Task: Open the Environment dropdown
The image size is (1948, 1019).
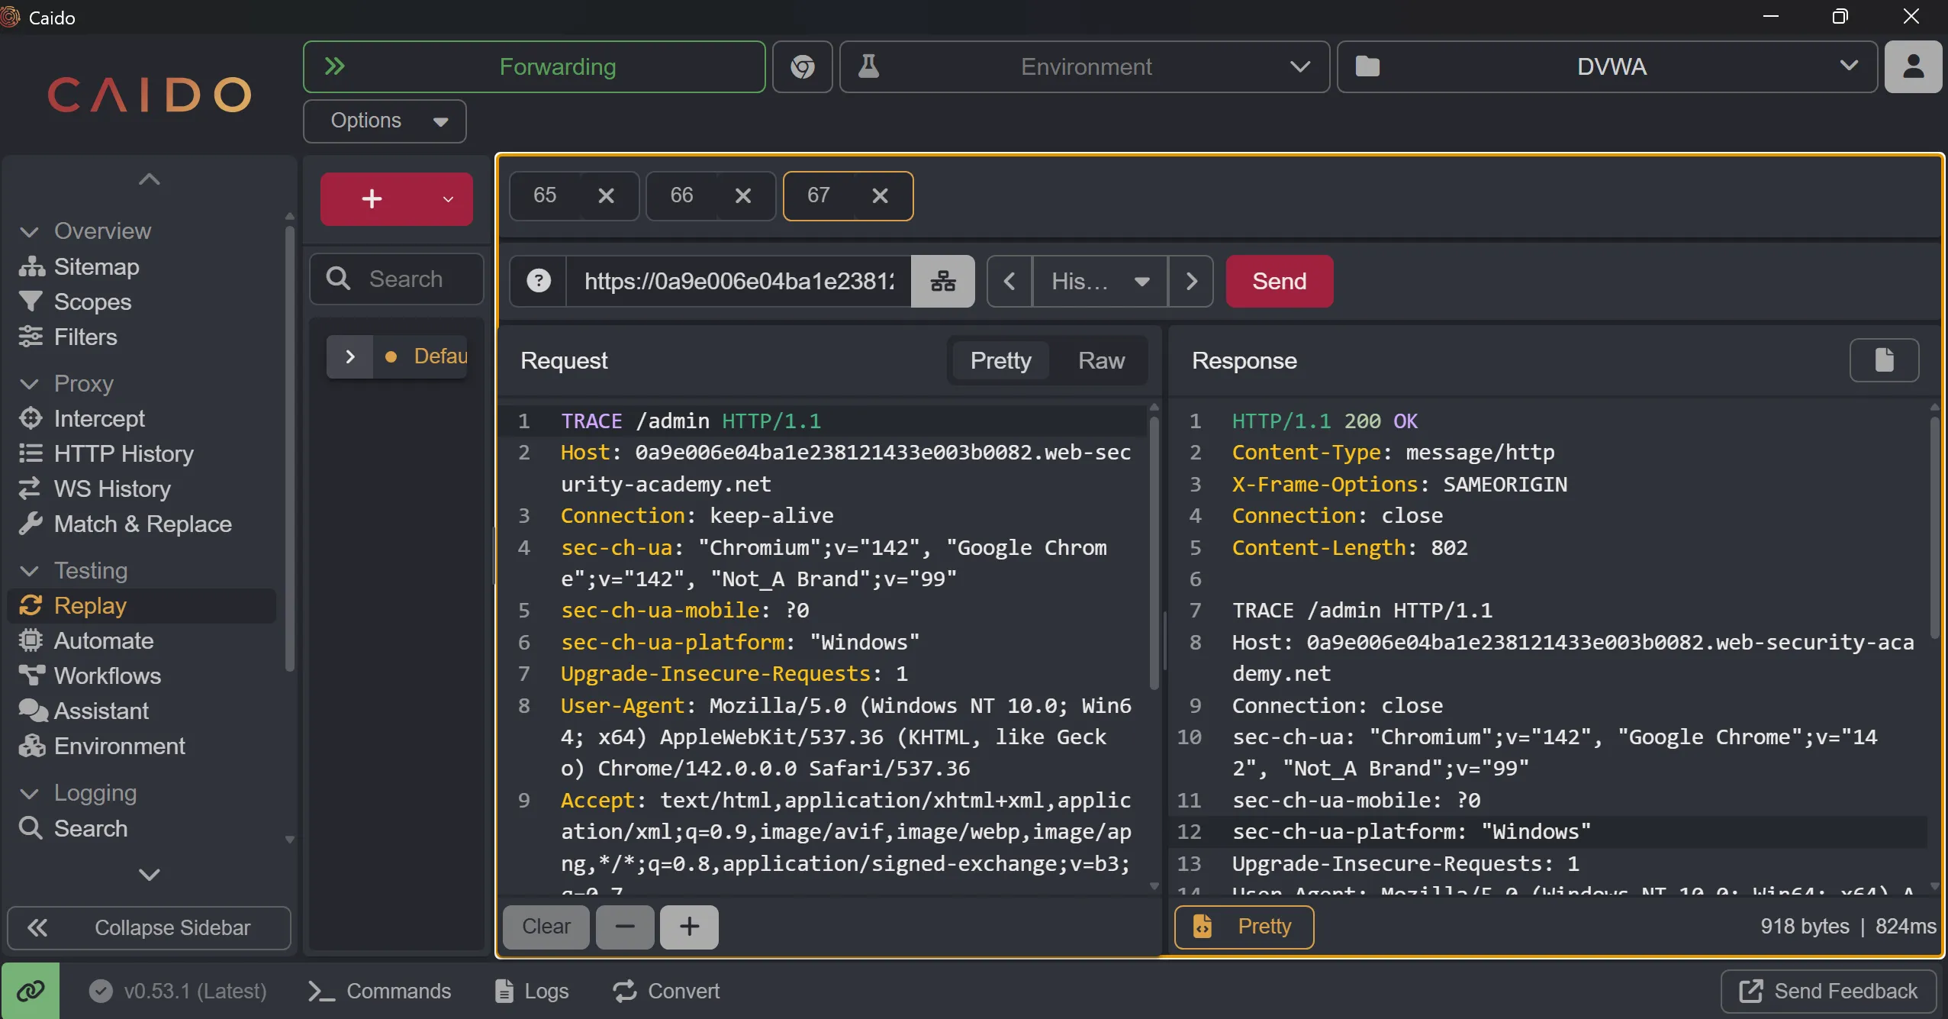Action: [x=1084, y=67]
